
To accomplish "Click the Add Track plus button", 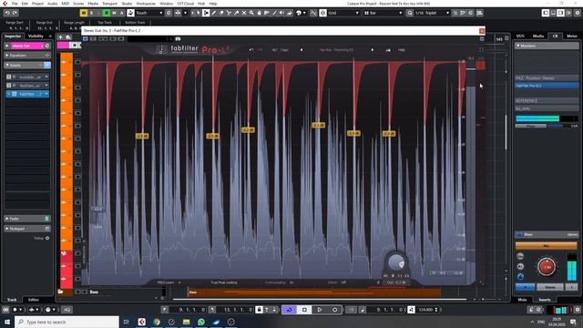I will pos(61,37).
